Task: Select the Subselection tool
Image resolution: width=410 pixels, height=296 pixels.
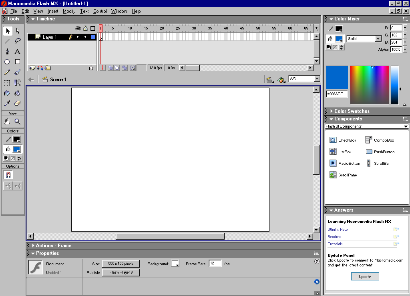Action: pos(18,31)
